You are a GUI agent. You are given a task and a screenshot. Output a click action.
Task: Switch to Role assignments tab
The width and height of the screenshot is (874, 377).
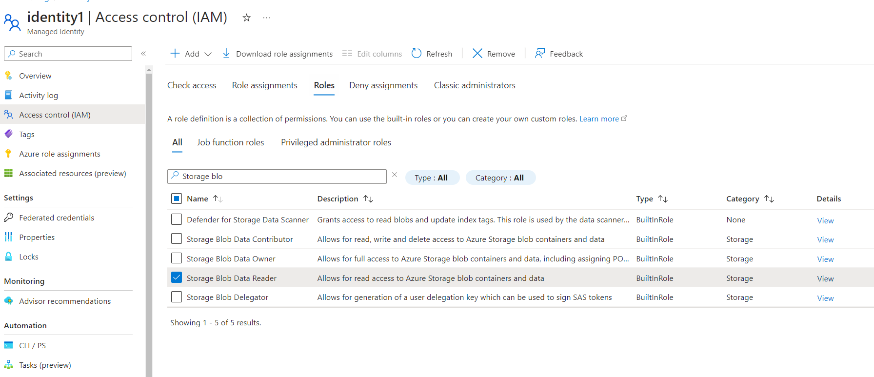click(x=265, y=85)
